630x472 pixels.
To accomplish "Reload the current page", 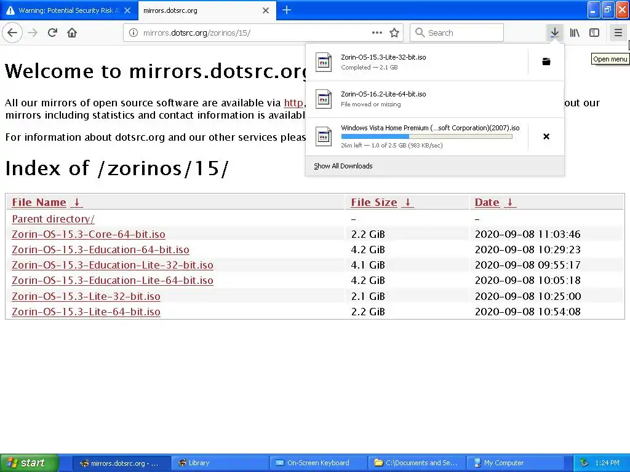I will tap(52, 33).
